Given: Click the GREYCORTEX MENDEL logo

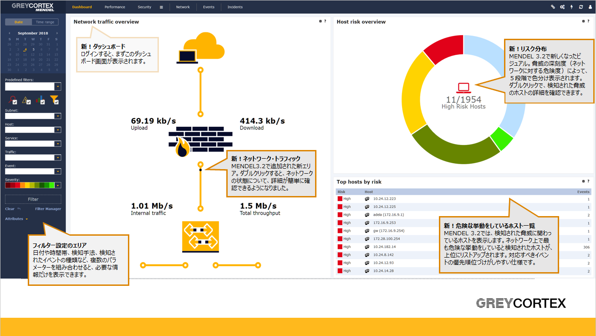Looking at the screenshot, I should coord(33,6).
